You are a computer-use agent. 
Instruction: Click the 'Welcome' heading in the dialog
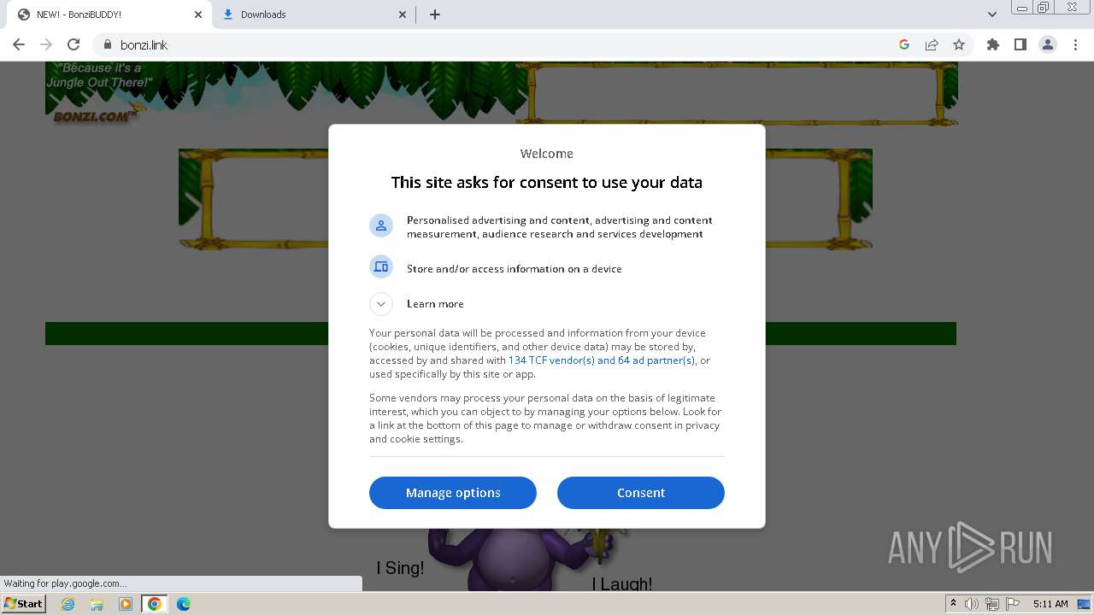tap(547, 154)
